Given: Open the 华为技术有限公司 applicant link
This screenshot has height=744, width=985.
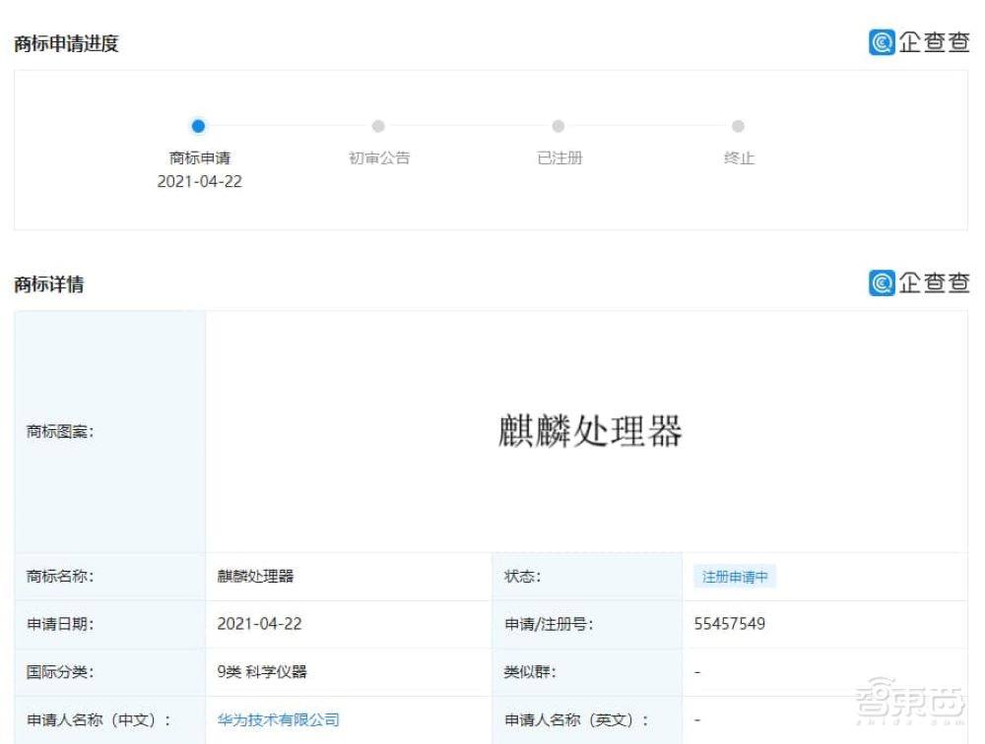Looking at the screenshot, I should 277,719.
